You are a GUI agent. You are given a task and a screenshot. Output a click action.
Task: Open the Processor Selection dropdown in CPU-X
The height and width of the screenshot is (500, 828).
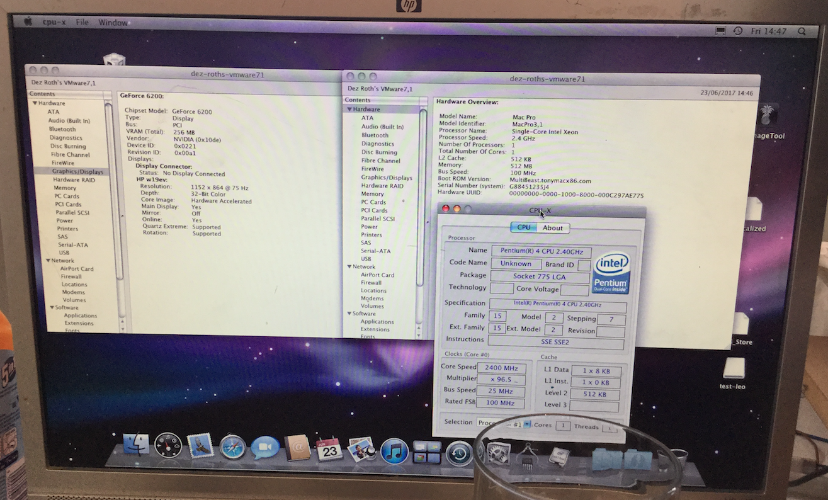(x=504, y=424)
